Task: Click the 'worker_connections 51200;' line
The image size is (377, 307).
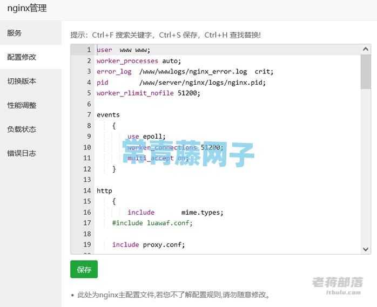Action: point(176,147)
